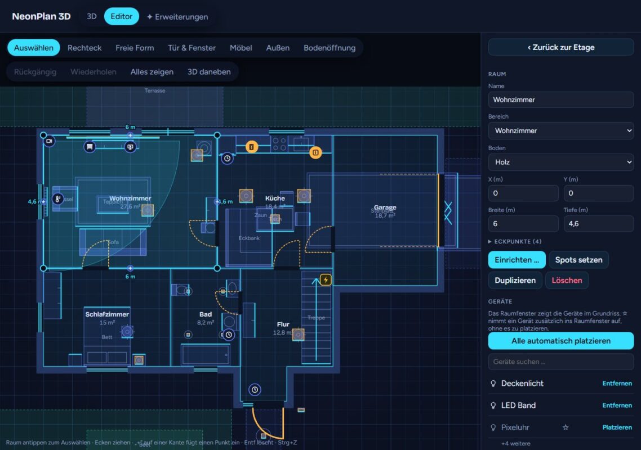Choose the Möbel tool
Viewport: 641px width, 450px height.
[x=241, y=48]
